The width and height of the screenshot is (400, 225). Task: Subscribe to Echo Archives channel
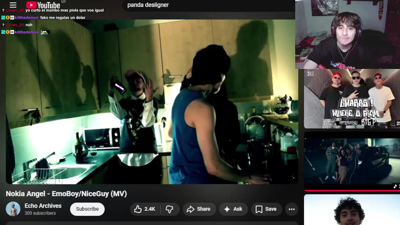pyautogui.click(x=87, y=209)
